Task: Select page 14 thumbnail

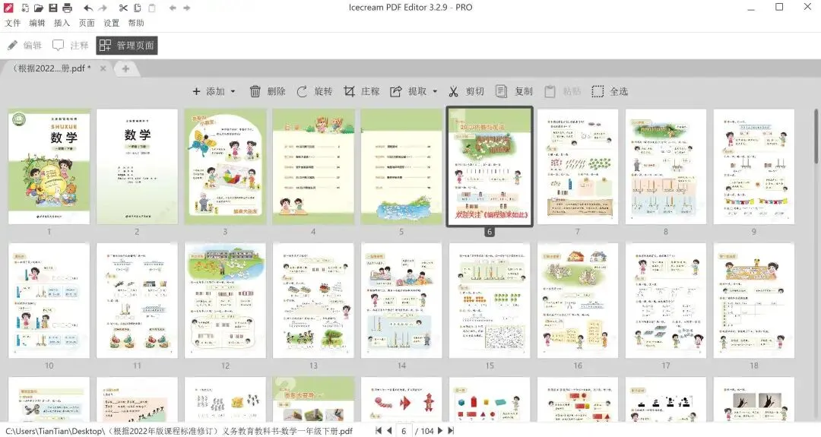Action: click(x=401, y=300)
